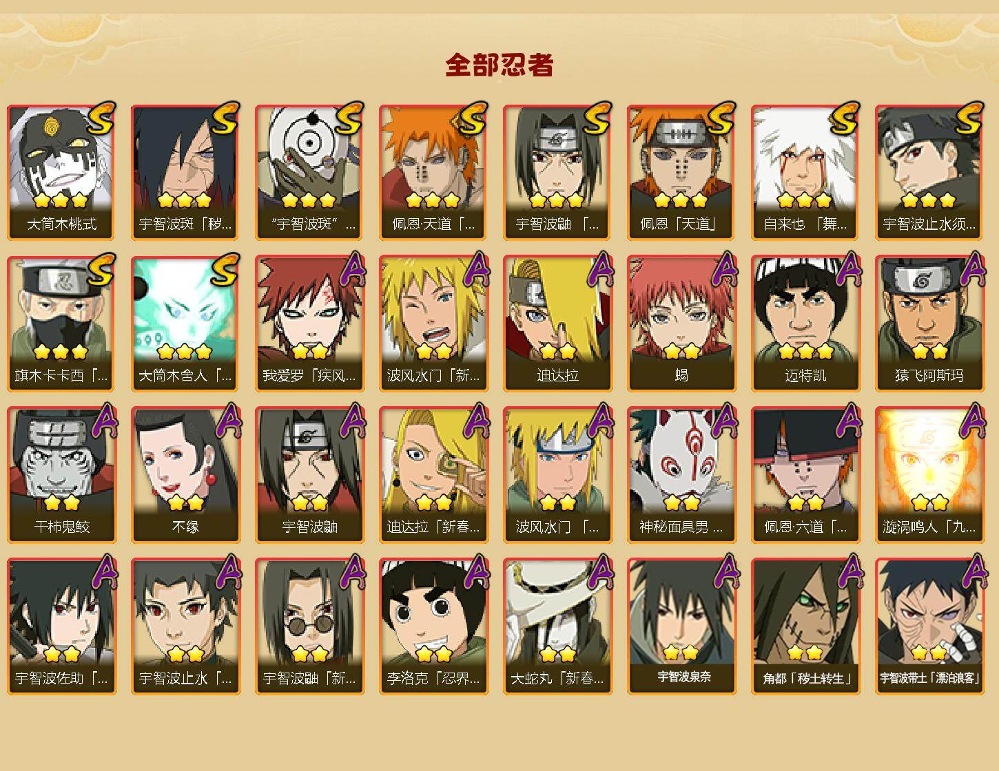The height and width of the screenshot is (771, 999).
Task: Select the 蝎 character card
Action: pos(681,324)
